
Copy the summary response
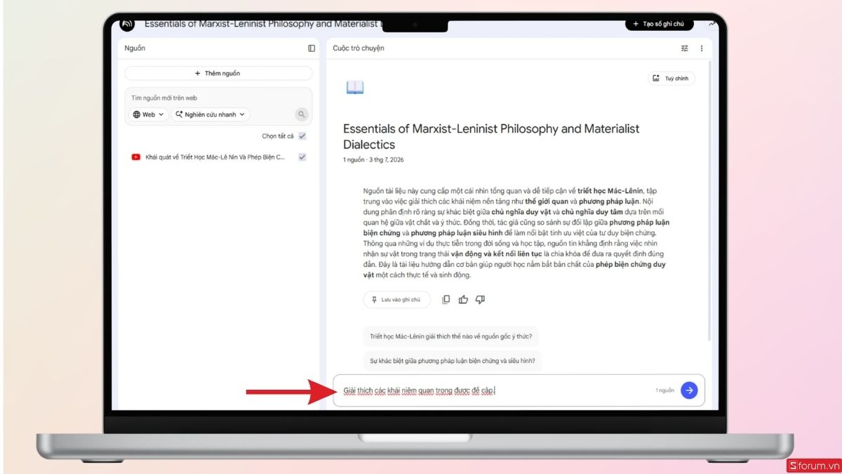coord(446,299)
